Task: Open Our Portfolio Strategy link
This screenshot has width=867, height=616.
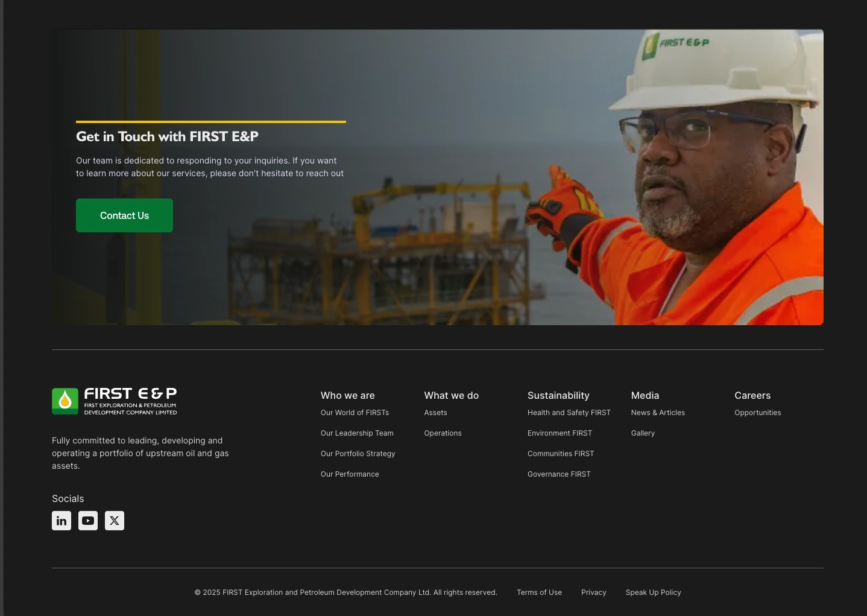Action: 358,454
